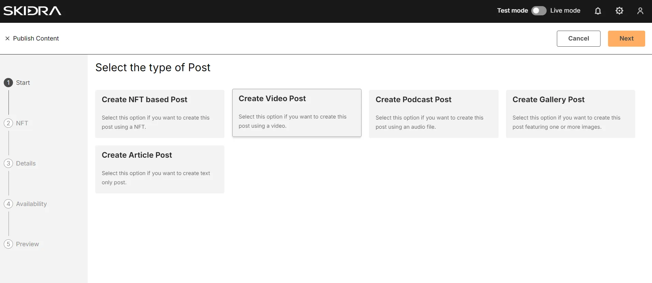
Task: Click the Live mode label
Action: click(x=565, y=11)
